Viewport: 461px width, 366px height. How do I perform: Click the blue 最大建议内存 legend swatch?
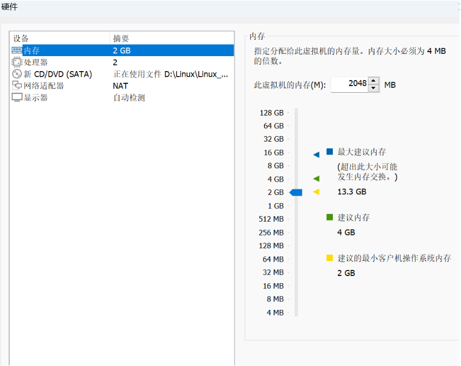330,152
